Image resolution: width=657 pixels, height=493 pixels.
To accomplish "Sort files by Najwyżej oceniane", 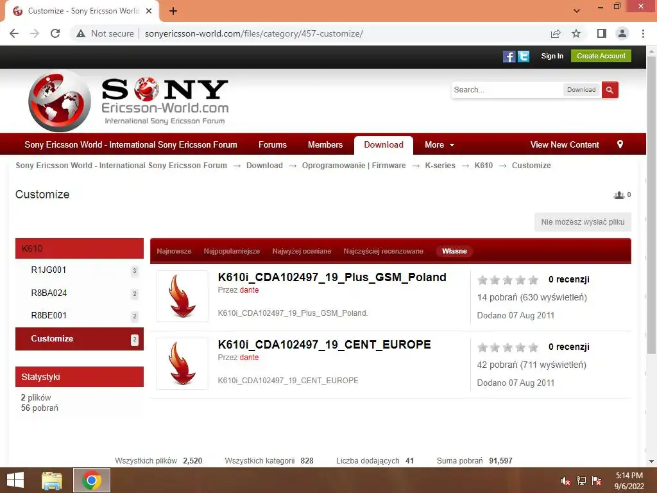I will pos(302,251).
